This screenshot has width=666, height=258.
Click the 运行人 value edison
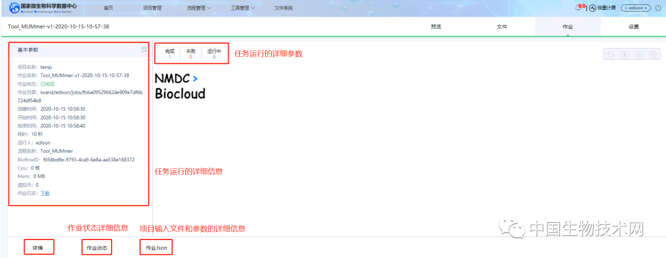tap(43, 143)
